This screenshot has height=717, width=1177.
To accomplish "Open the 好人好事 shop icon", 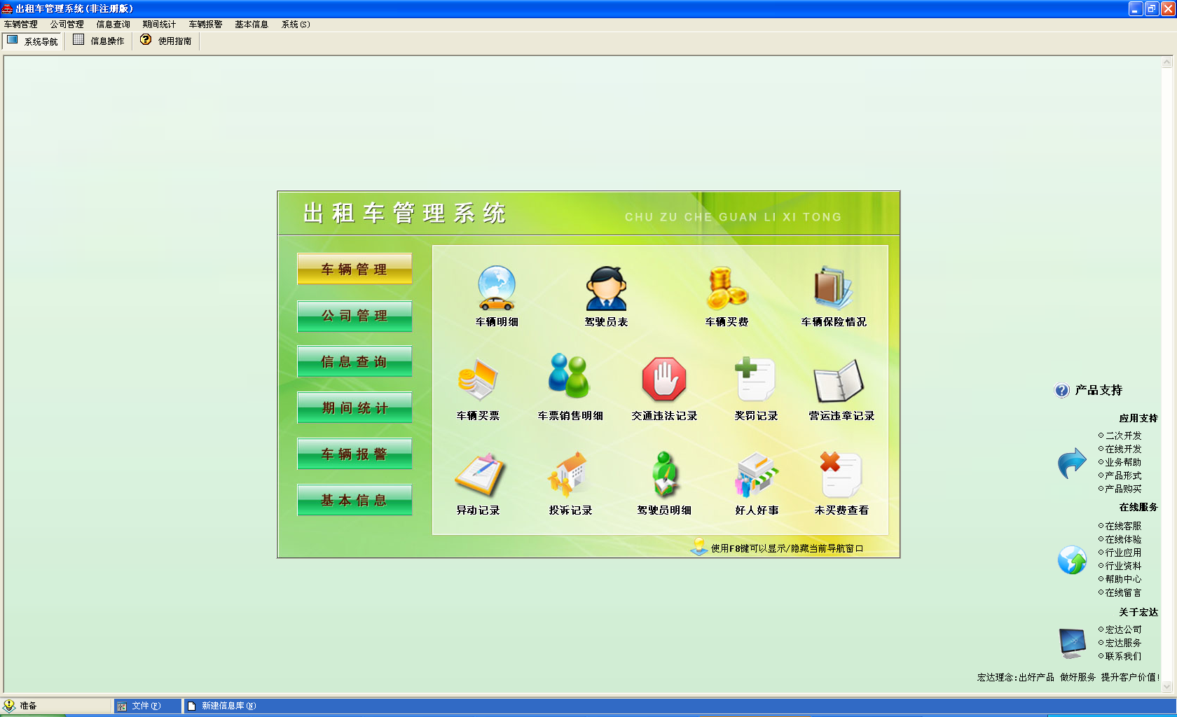I will (757, 475).
